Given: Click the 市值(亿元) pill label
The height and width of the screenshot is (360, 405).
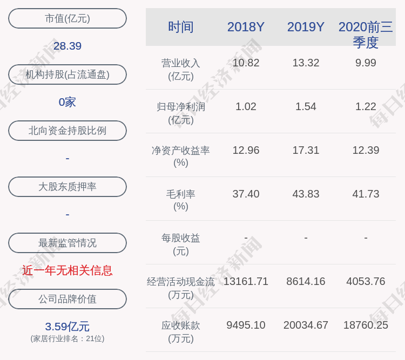Looking at the screenshot, I should [x=67, y=18].
